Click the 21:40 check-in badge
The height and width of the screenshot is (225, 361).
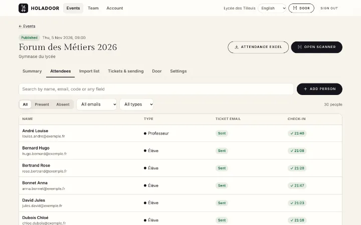(297, 133)
